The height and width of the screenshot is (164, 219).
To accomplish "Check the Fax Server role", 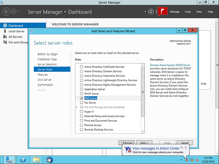I will 82,103.
